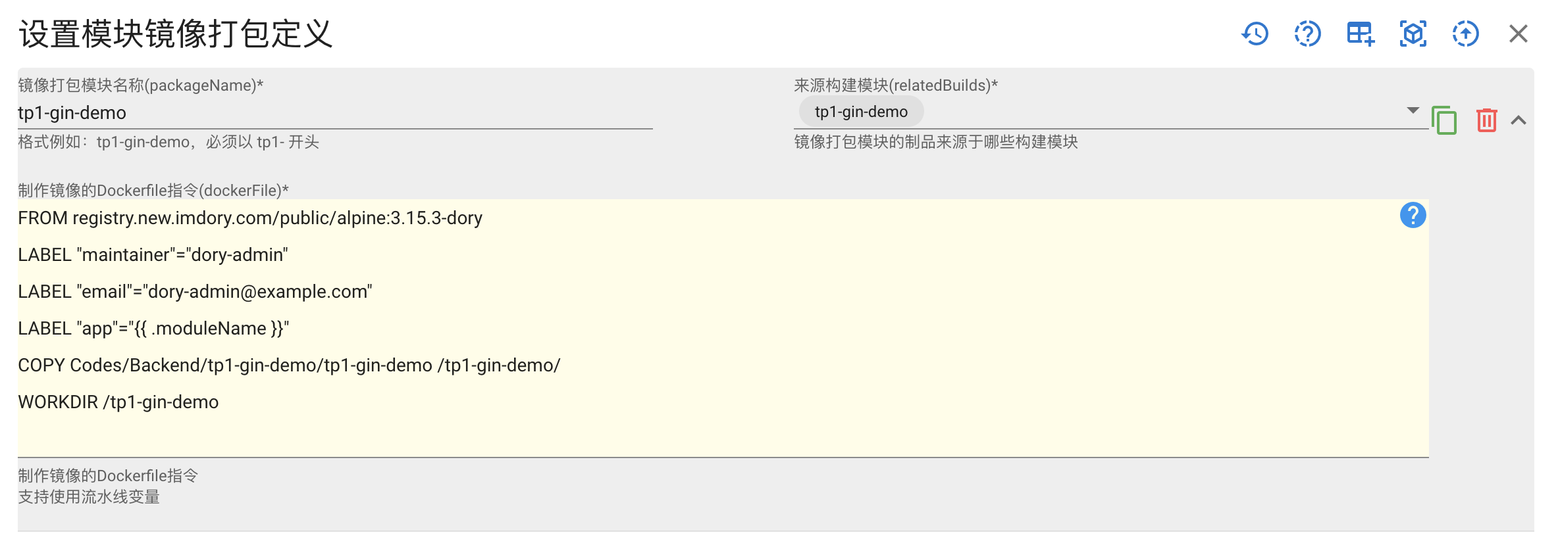
Task: Edit the packageName input field
Action: tap(329, 112)
